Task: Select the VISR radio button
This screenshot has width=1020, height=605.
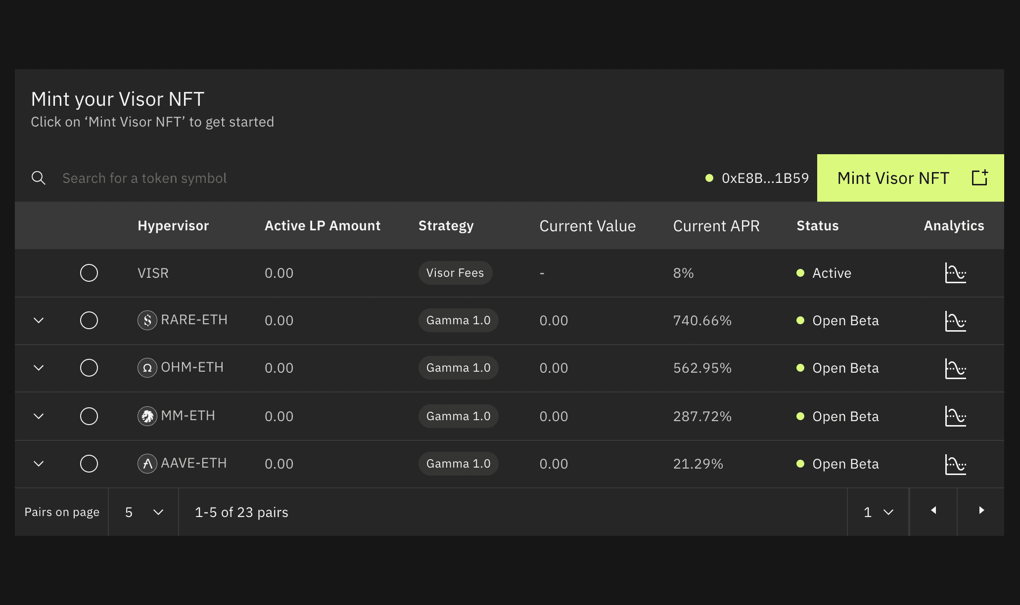Action: (89, 273)
